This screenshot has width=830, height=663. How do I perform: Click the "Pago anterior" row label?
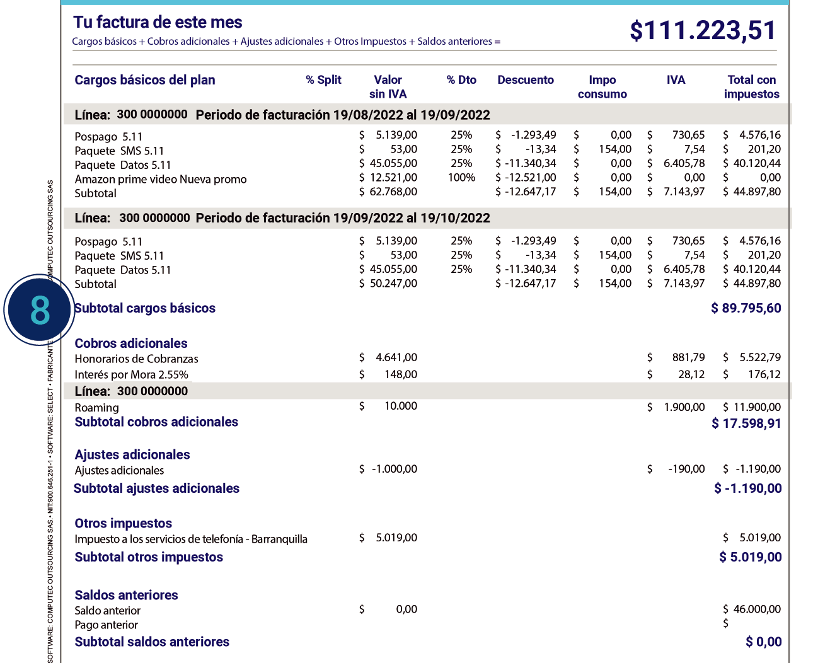tap(106, 625)
